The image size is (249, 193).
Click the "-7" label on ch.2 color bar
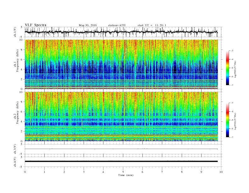[x=232, y=137]
